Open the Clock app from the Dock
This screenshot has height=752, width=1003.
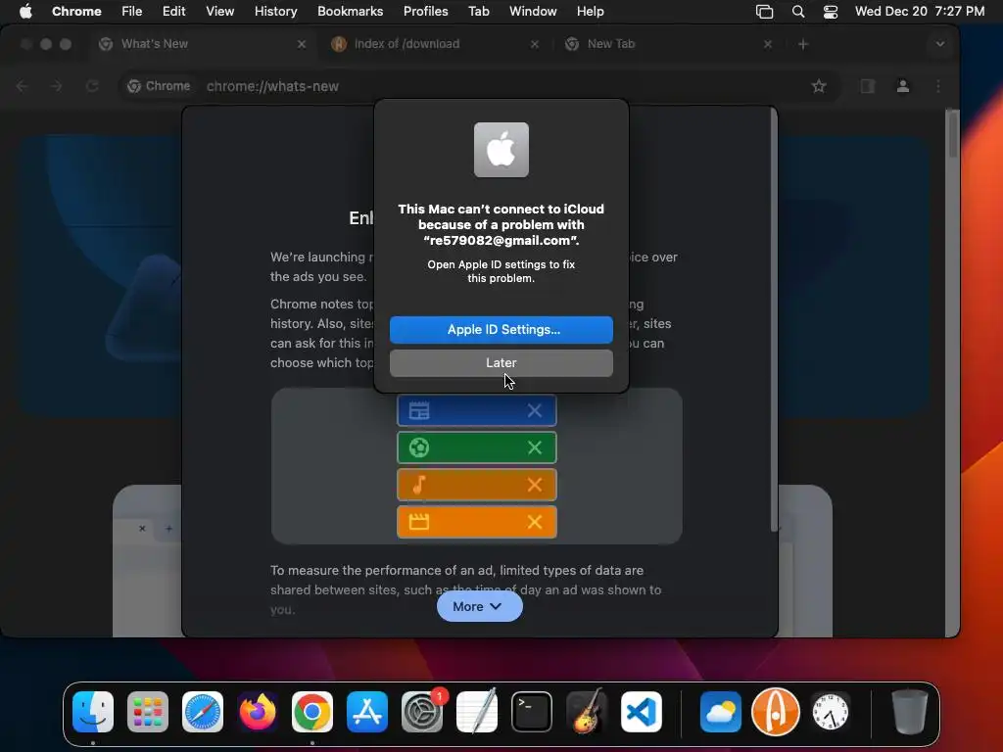[831, 712]
